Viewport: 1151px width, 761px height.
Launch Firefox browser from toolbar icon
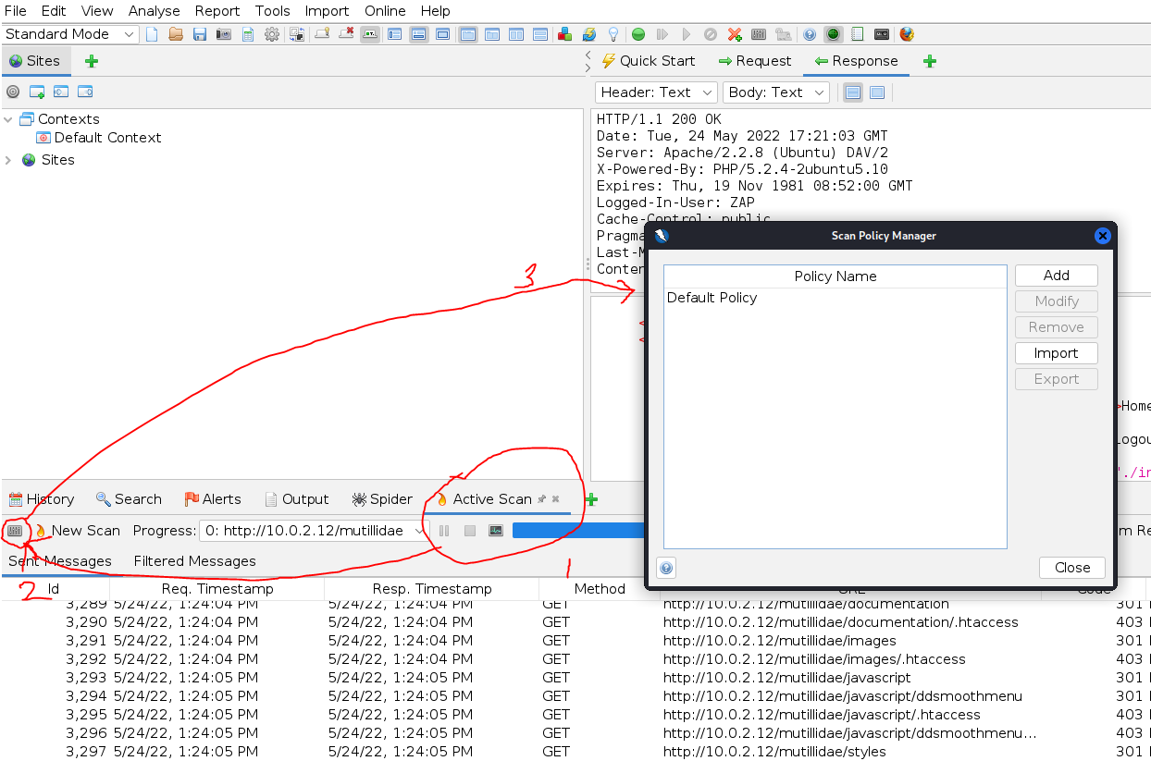907,34
